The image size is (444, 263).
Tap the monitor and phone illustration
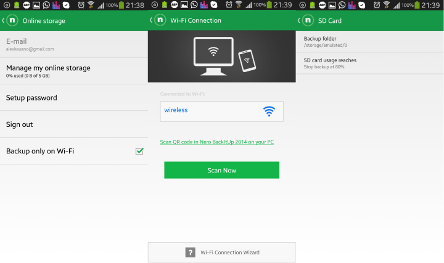point(225,56)
